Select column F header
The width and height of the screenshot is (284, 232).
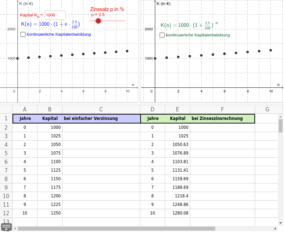(222, 109)
